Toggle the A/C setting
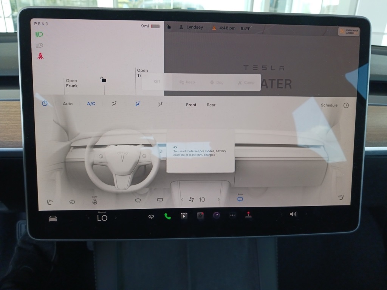387x290 pixels. 91,104
